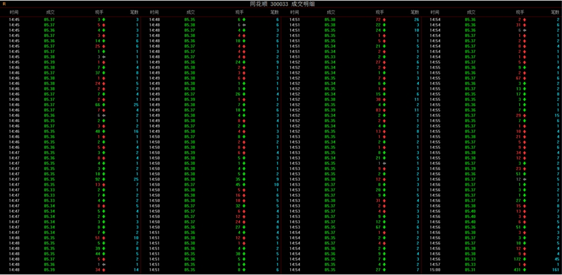Click the red up arrow beside volume 38 at 14:52

click(x=384, y=100)
